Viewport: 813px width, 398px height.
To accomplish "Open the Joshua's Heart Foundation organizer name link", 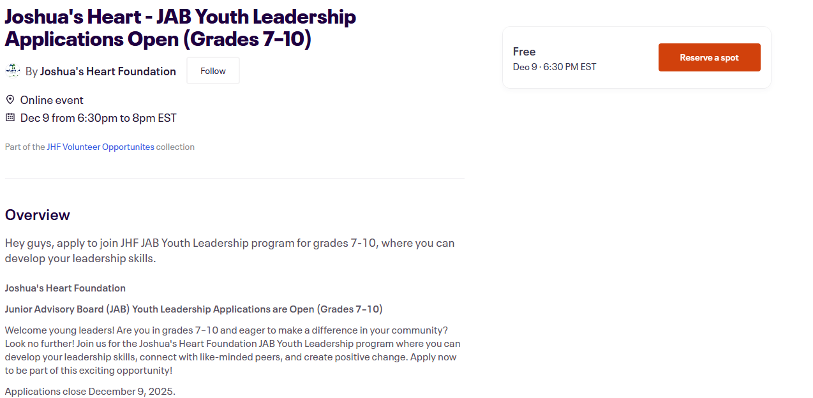I will tap(108, 71).
